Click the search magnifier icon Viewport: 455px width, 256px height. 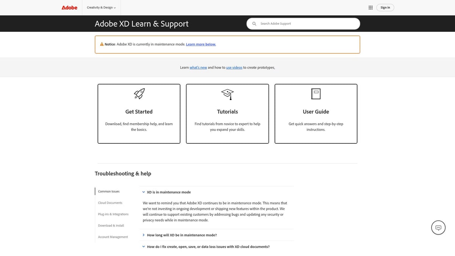[254, 23]
